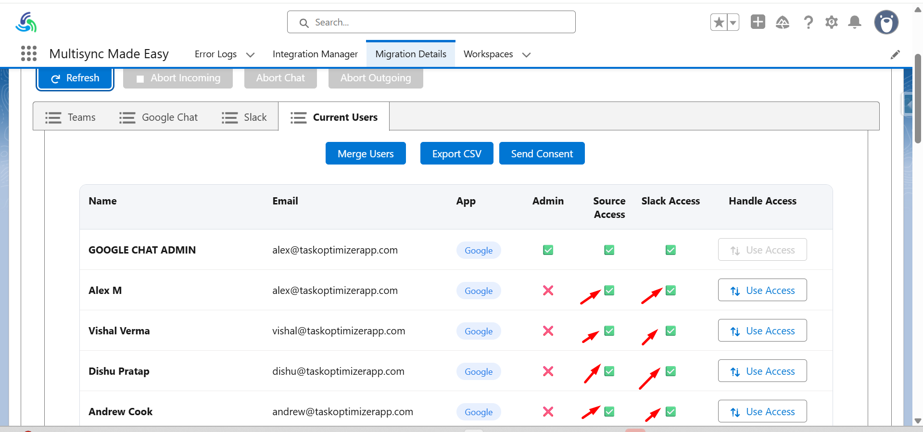Toggle Slack Access checkbox for Dishu Pratap

[x=670, y=371]
